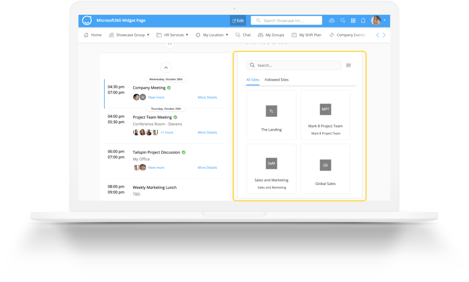Select the All Sites tab
The image size is (469, 282).
coord(253,80)
